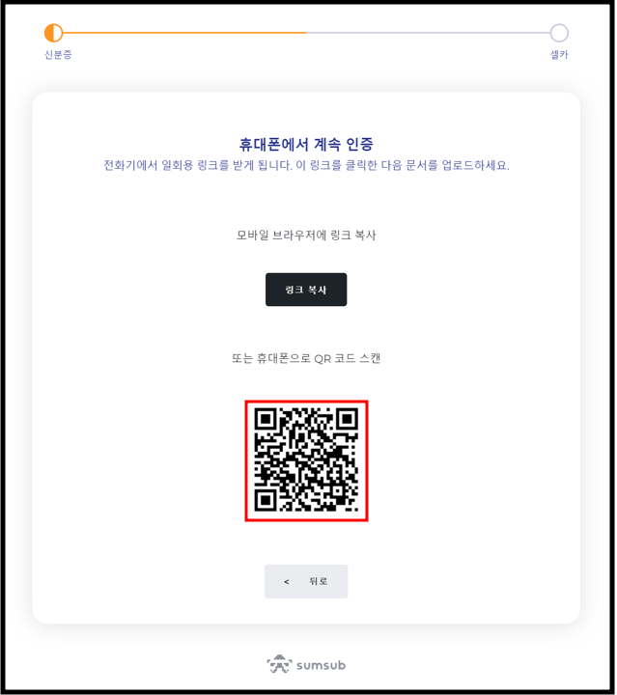Viewport: 617px width, 695px height.
Task: Click the sumsub mascot logo icon
Action: click(x=280, y=664)
